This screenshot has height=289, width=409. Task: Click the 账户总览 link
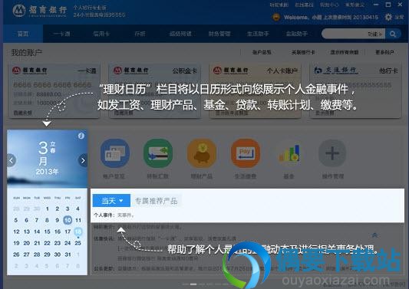(262, 52)
